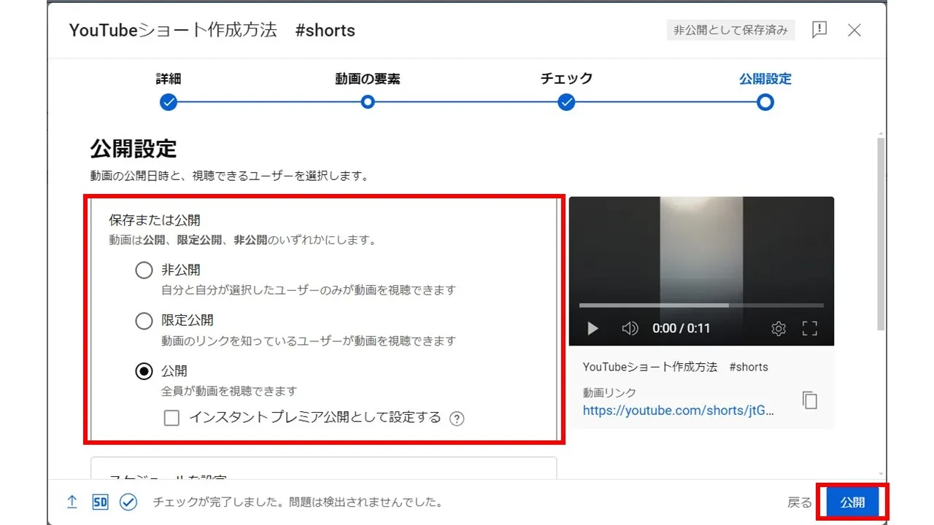The height and width of the screenshot is (525, 934).
Task: Click the feedback exclamation icon
Action: point(819,30)
